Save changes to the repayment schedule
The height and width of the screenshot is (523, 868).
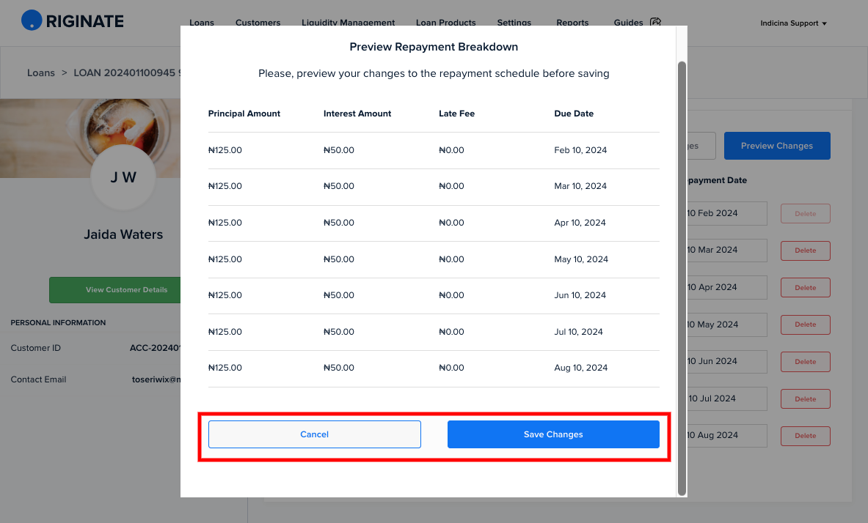553,434
